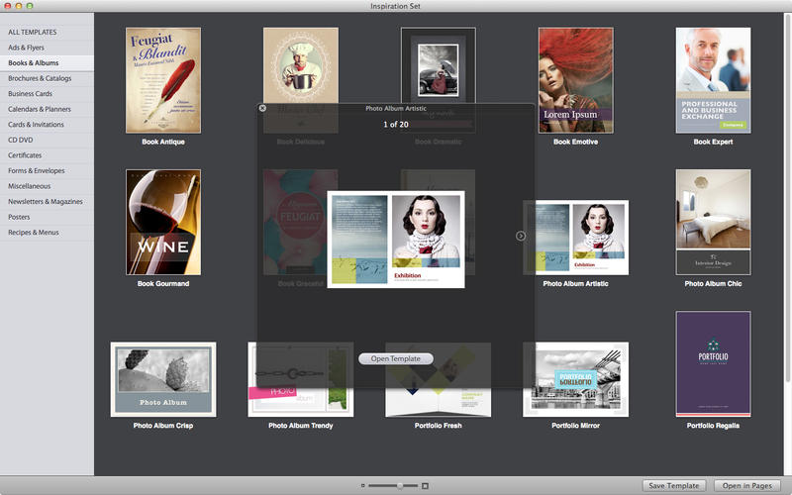The height and width of the screenshot is (495, 792).
Task: Close the Photo Album Artistic preview popup
Action: click(262, 108)
